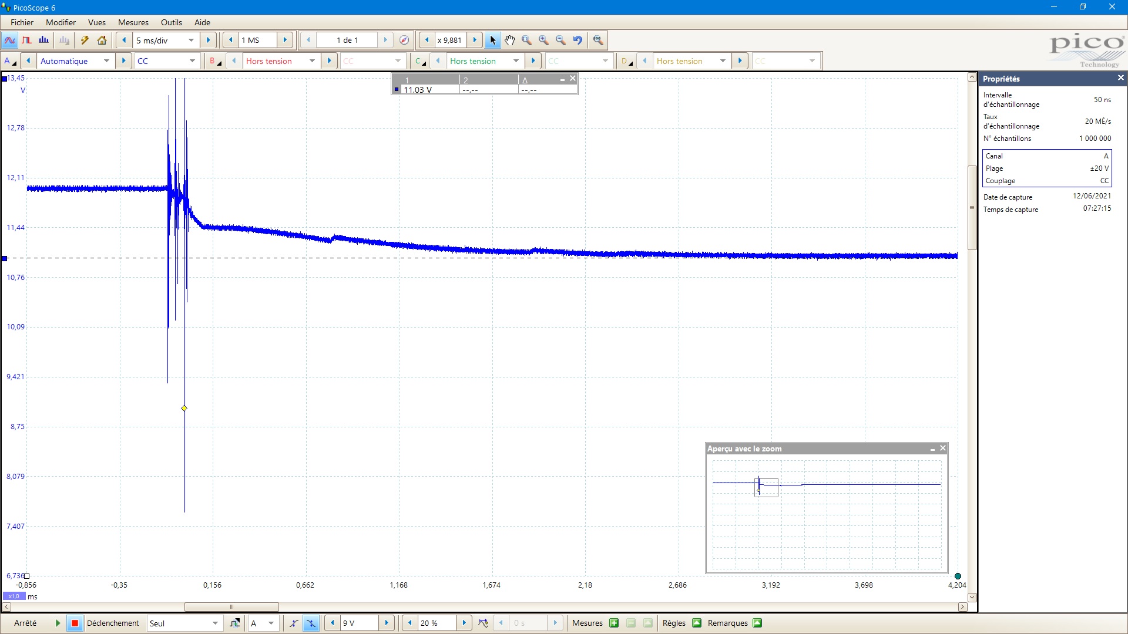Click the home startup settings icon

click(102, 40)
